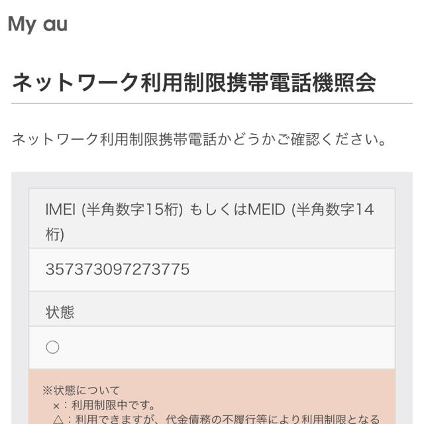Screen dimensions: 424x424
Task: Click the 'My' word in the logo
Action: (x=22, y=25)
